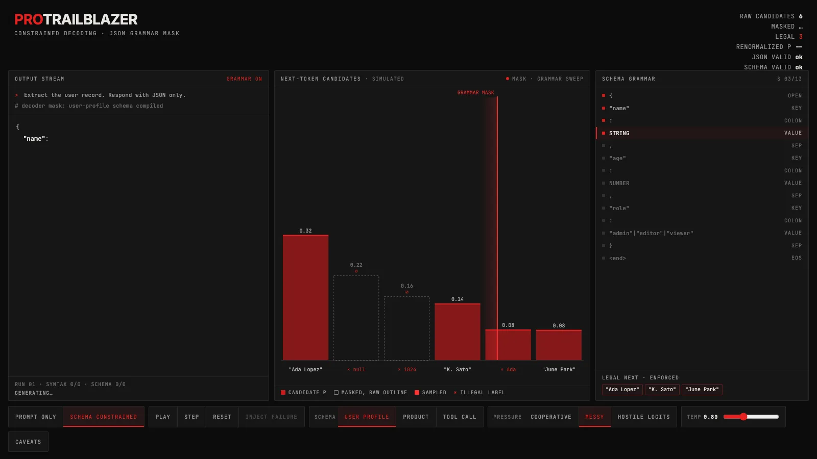Click the PROTRAILBLAZER logo
Viewport: 817px width, 459px height.
(x=76, y=19)
